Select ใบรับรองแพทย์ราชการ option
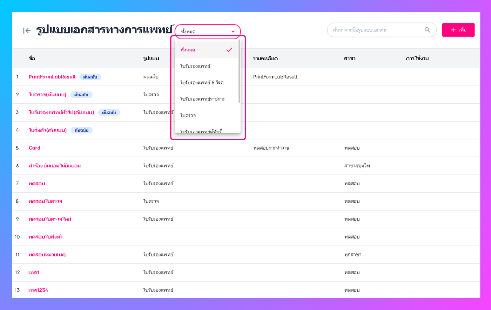 [207, 99]
